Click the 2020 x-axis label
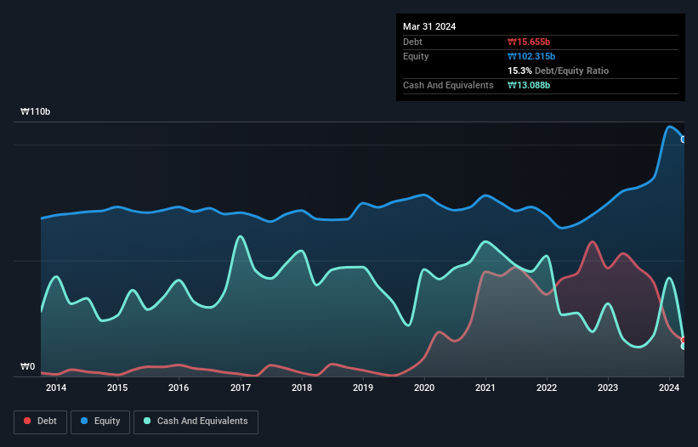The image size is (698, 447). click(424, 388)
